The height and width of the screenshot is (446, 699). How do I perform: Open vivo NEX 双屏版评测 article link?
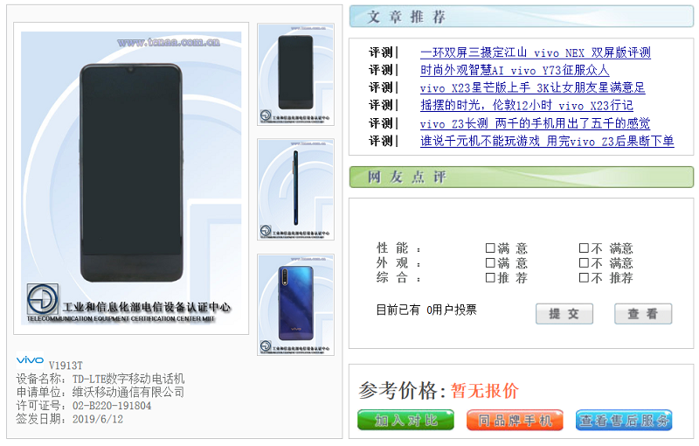coord(536,52)
